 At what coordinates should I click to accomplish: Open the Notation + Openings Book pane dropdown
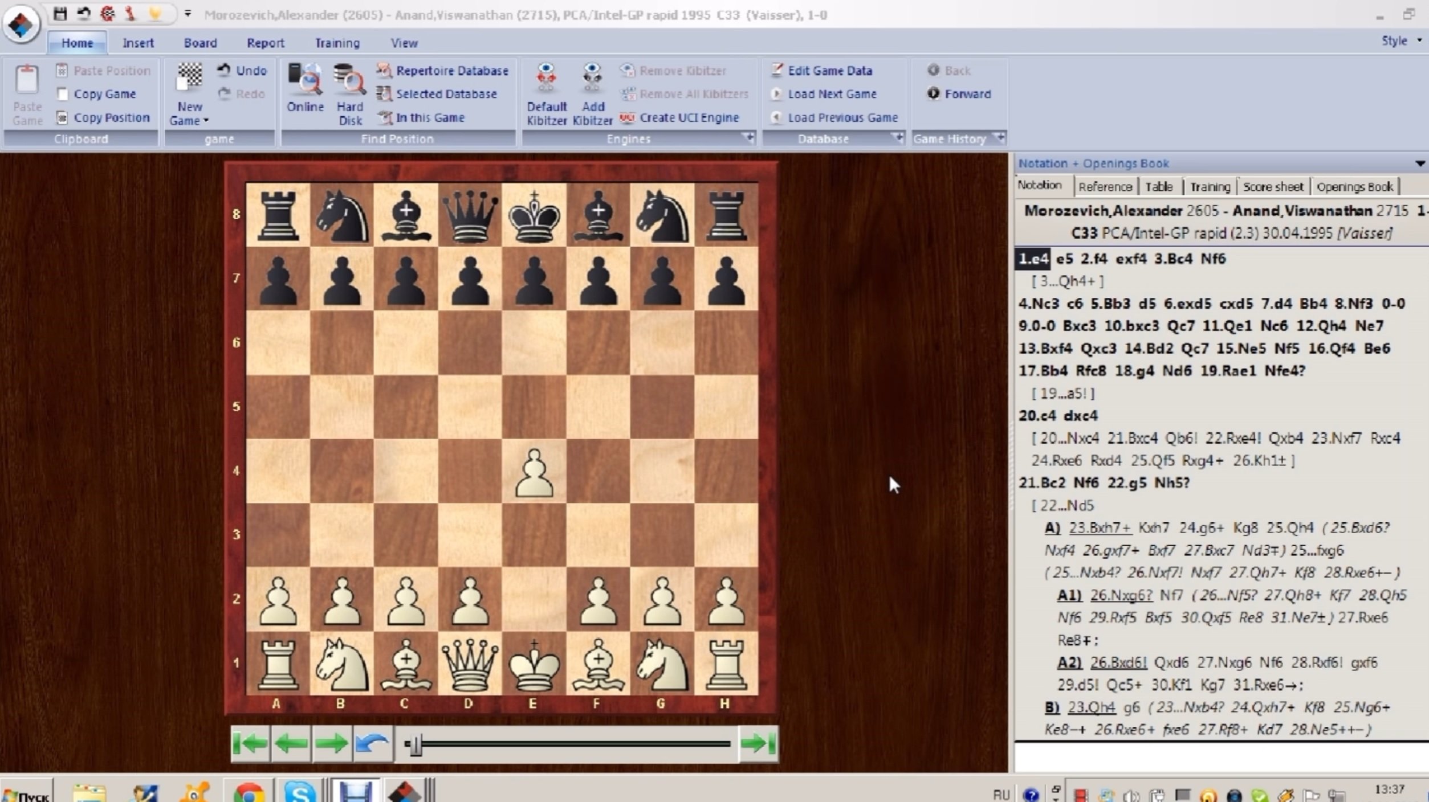[x=1419, y=164]
